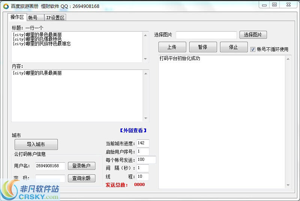The image size is (300, 201).
Task: Click the 查询余额 button
Action: [x=81, y=178]
